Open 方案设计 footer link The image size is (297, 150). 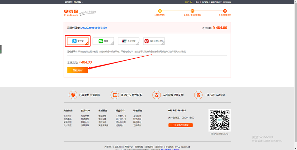[x=137, y=125]
